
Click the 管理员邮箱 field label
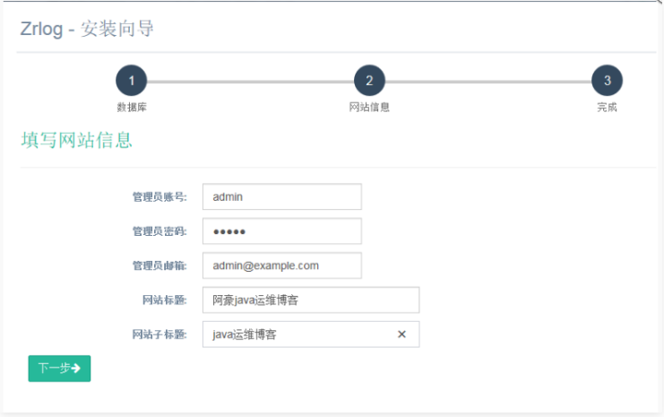(159, 266)
